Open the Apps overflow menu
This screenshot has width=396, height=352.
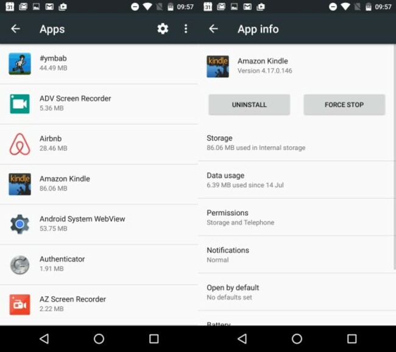click(186, 29)
